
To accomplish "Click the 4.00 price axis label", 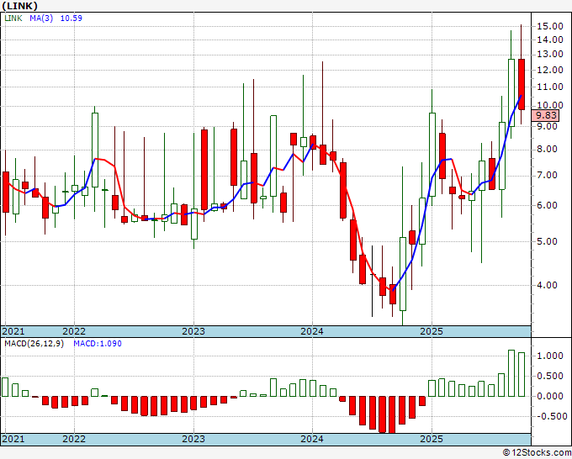I will tap(548, 285).
